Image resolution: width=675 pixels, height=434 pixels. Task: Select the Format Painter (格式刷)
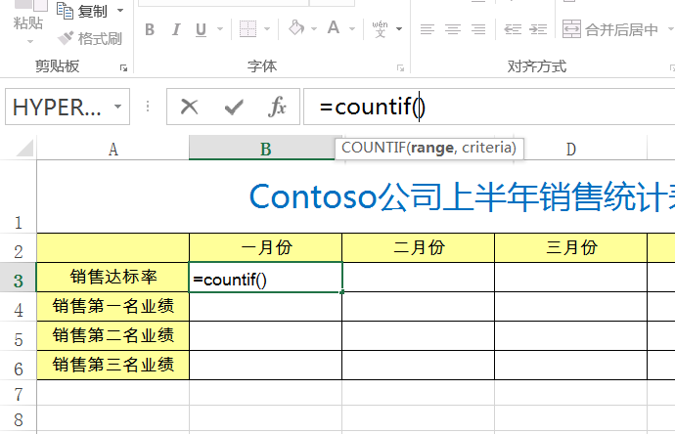coord(90,38)
